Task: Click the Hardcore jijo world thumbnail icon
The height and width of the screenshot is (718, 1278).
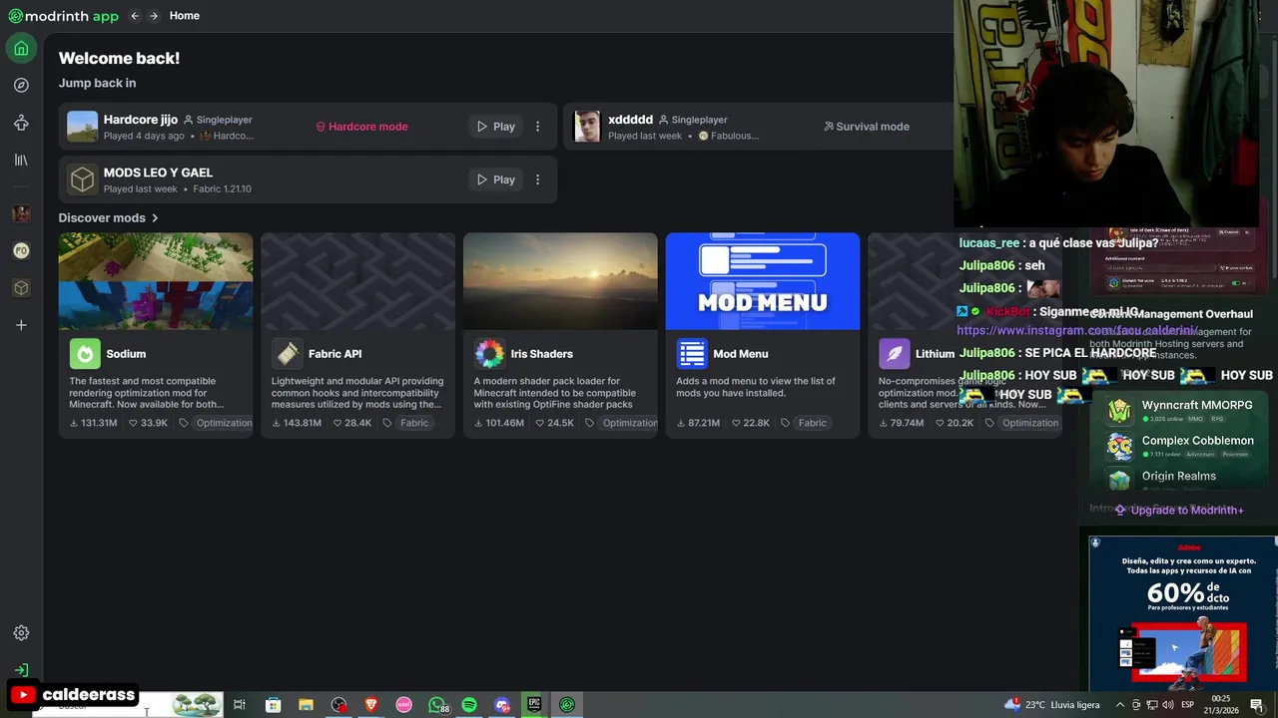Action: (x=83, y=127)
